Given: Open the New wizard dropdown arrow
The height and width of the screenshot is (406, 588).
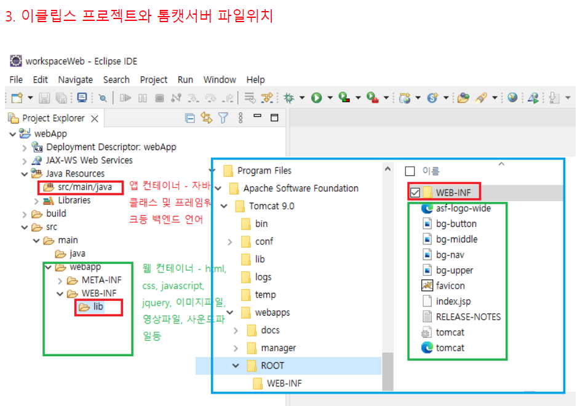Looking at the screenshot, I should pos(30,98).
